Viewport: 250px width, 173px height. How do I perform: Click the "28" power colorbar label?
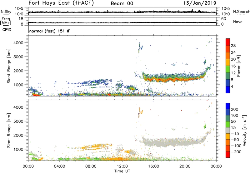(x=233, y=46)
